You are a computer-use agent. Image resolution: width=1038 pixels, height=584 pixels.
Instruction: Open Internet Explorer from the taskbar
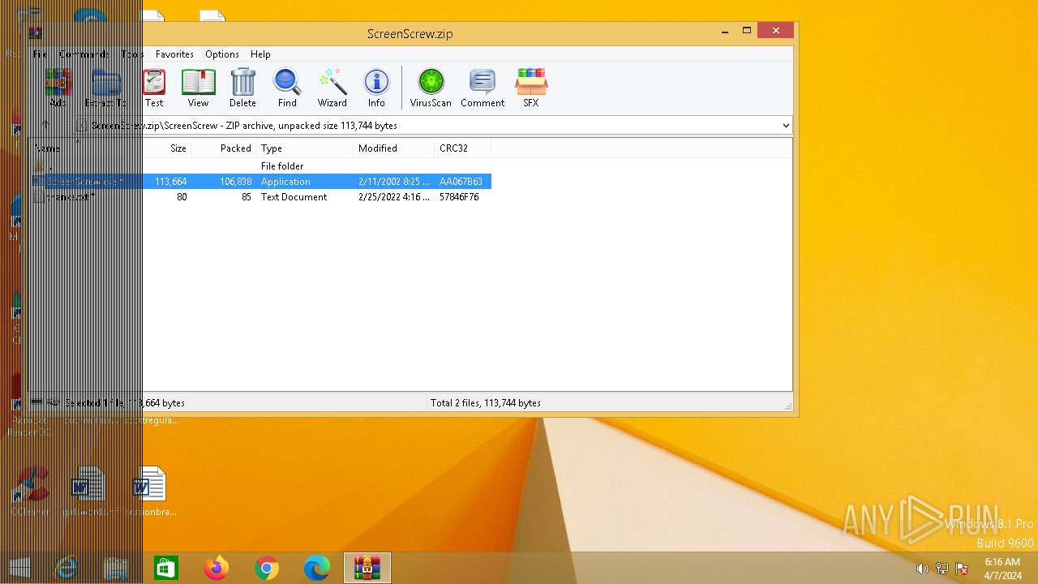point(66,569)
